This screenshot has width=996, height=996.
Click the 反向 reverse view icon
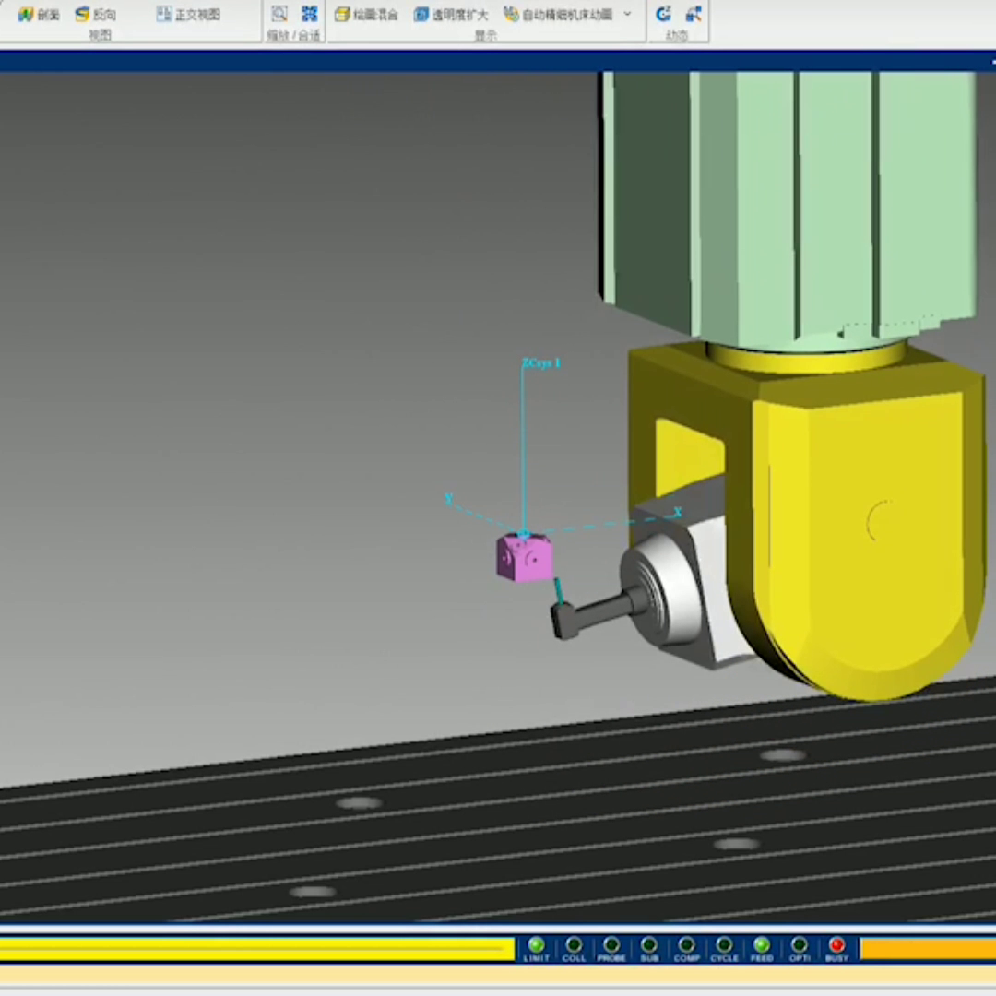point(83,15)
